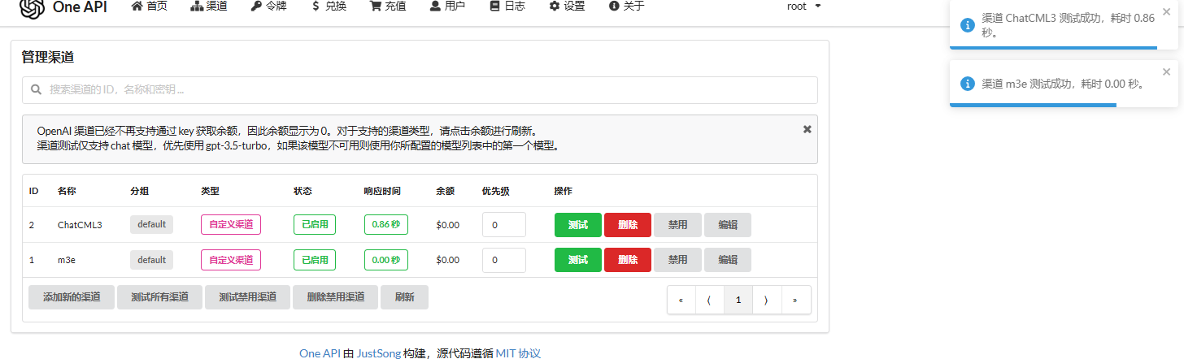Open the JustSong author link

pyautogui.click(x=378, y=353)
